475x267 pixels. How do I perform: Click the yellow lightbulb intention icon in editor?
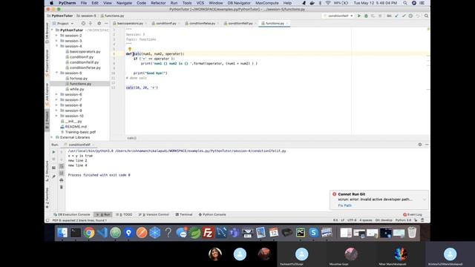click(130, 49)
